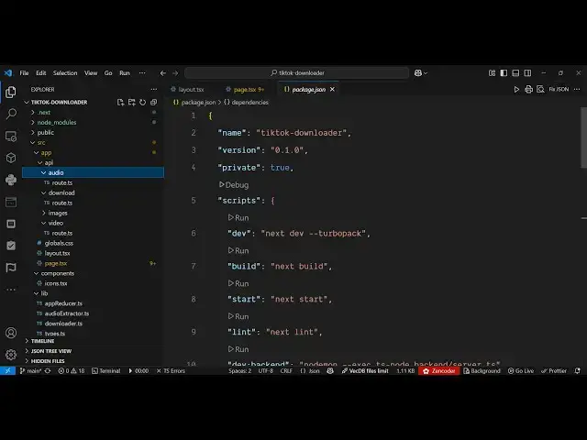Collapse all folders in explorer
Screen dimensions: 587x440
click(x=153, y=102)
